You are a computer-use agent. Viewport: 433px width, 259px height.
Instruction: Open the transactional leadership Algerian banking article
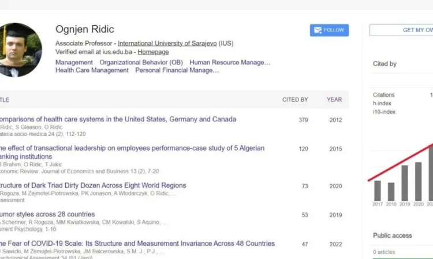click(x=132, y=152)
